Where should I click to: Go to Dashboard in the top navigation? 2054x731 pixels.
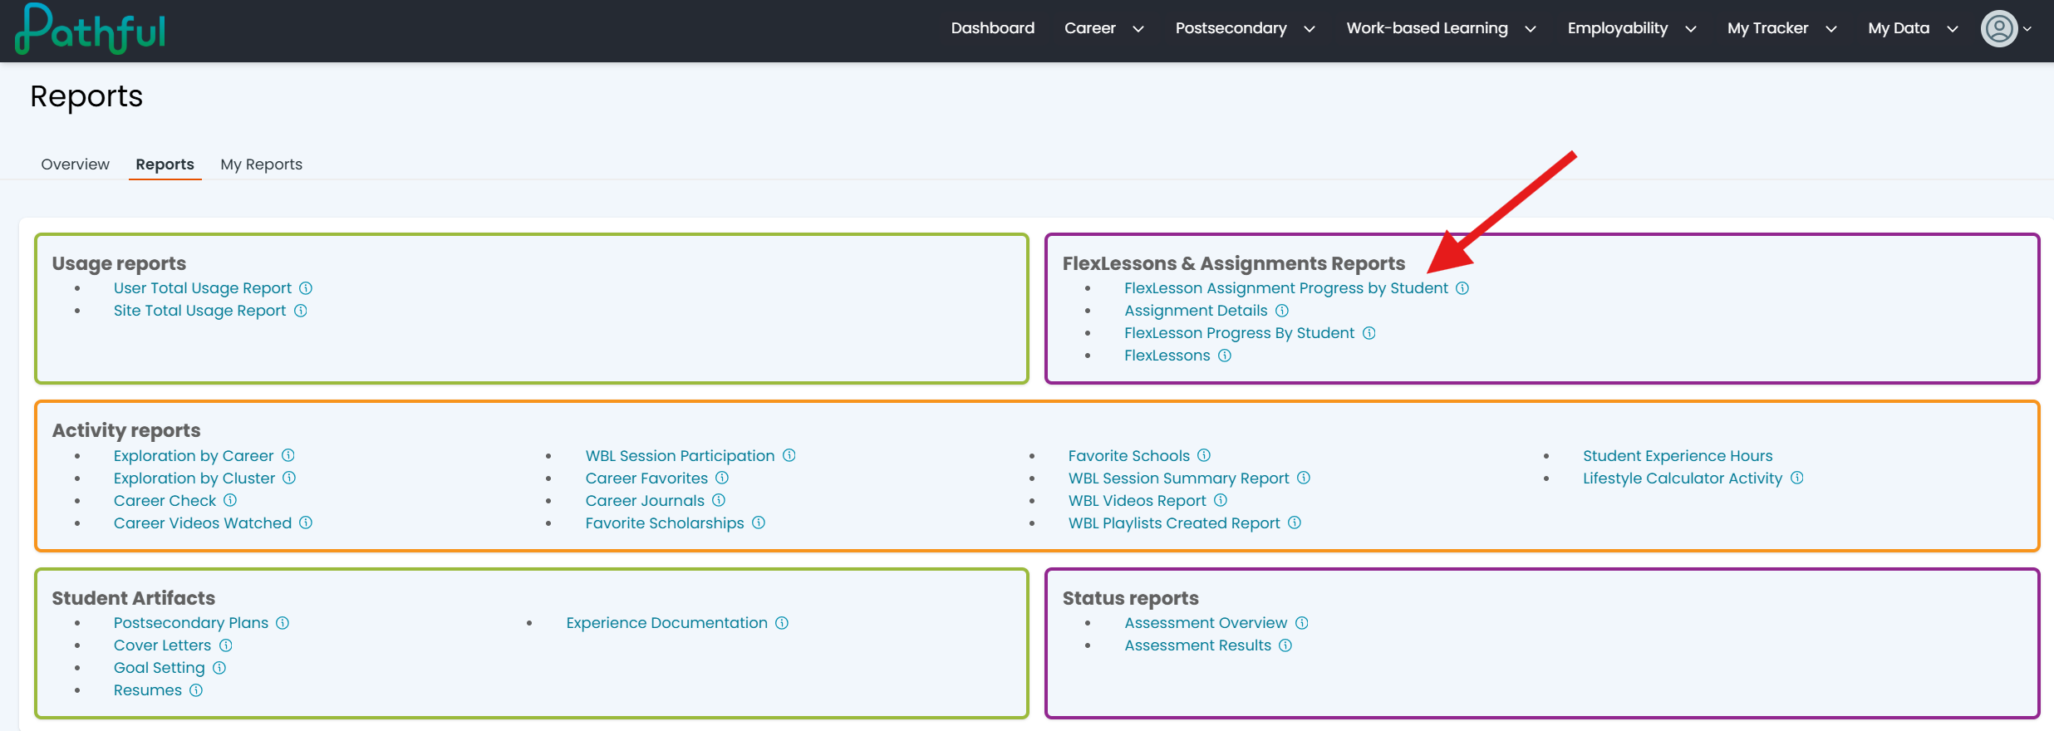pos(993,28)
